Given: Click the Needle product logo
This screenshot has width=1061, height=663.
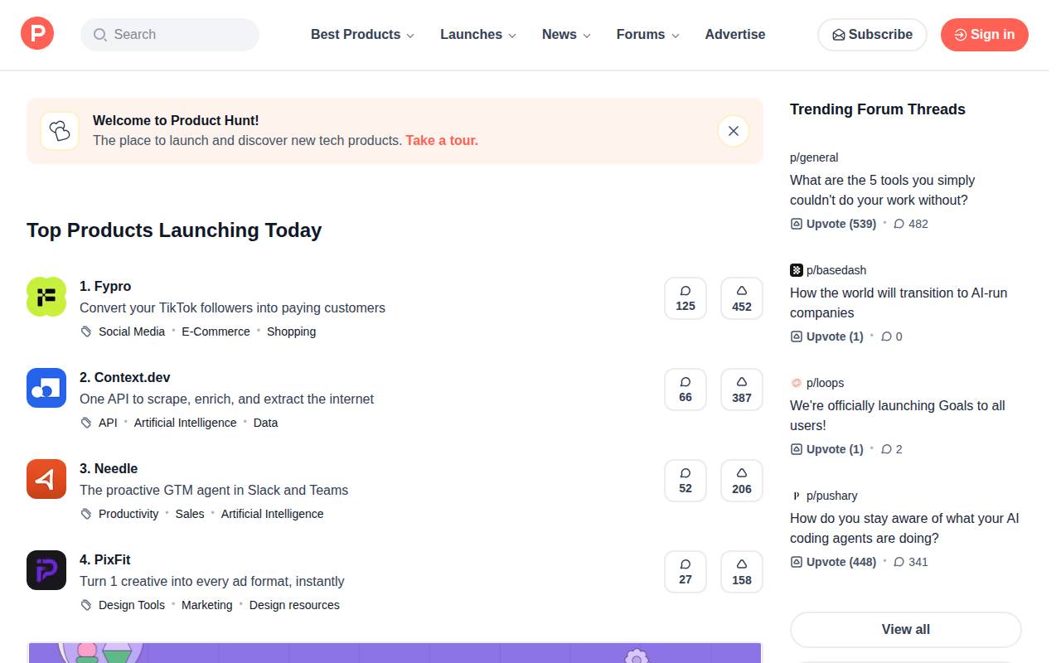Looking at the screenshot, I should click(x=46, y=479).
